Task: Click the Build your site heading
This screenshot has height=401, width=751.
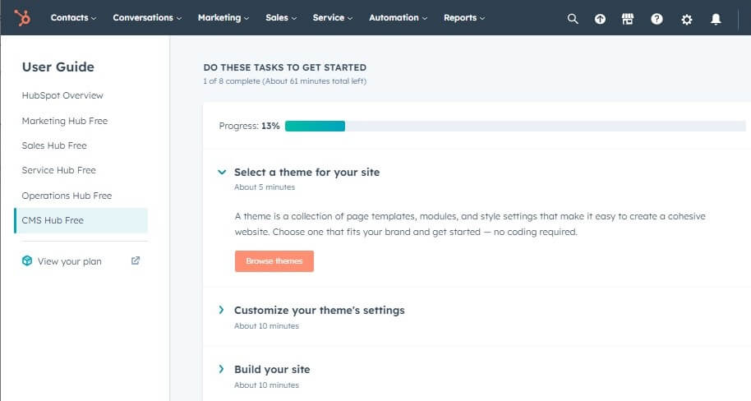Action: click(x=272, y=370)
